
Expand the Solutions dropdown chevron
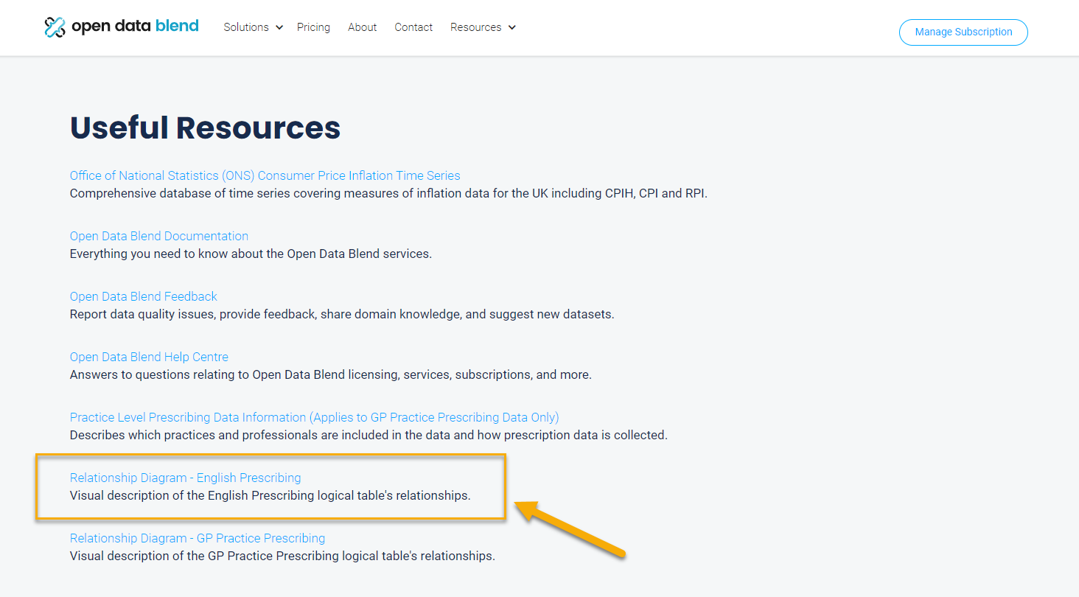point(279,27)
